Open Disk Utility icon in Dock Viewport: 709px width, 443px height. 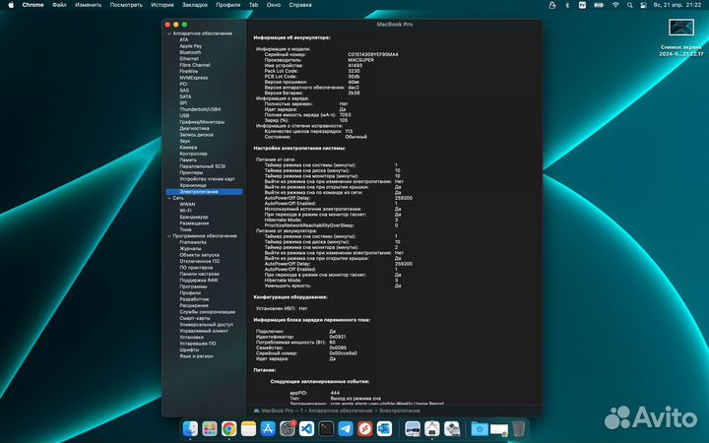click(452, 428)
